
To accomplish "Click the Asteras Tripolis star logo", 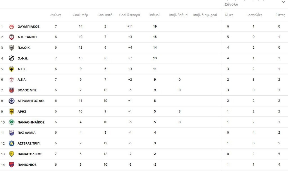I will point(12,143).
